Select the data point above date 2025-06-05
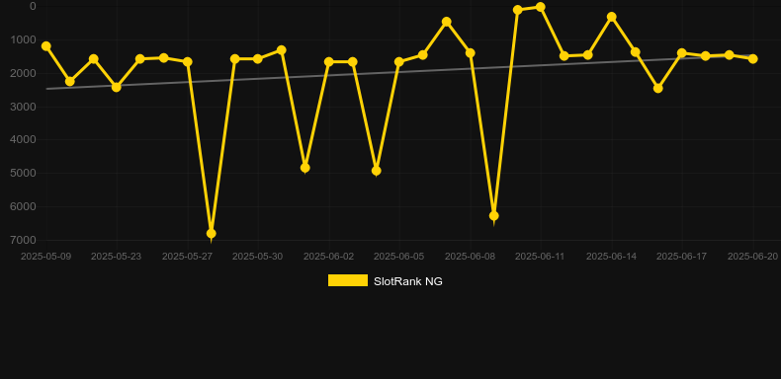781x379 pixels. [x=399, y=61]
